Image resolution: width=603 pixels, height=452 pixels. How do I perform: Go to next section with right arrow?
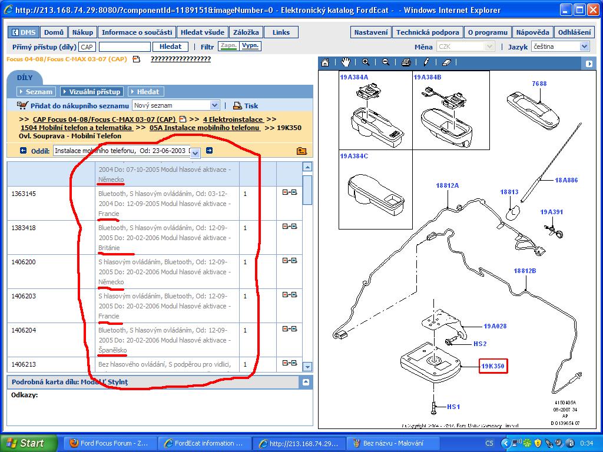click(x=209, y=151)
